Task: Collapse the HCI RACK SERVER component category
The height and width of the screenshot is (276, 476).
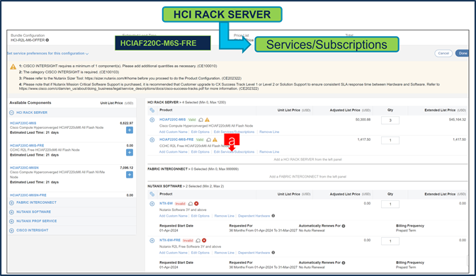Action: click(x=11, y=113)
